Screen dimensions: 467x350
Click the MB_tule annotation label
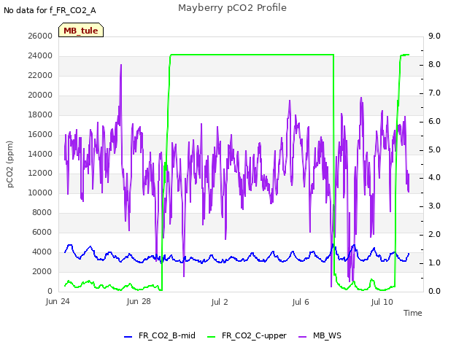tap(81, 30)
